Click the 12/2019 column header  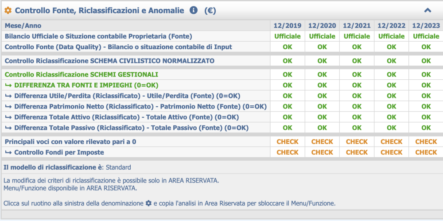288,26
